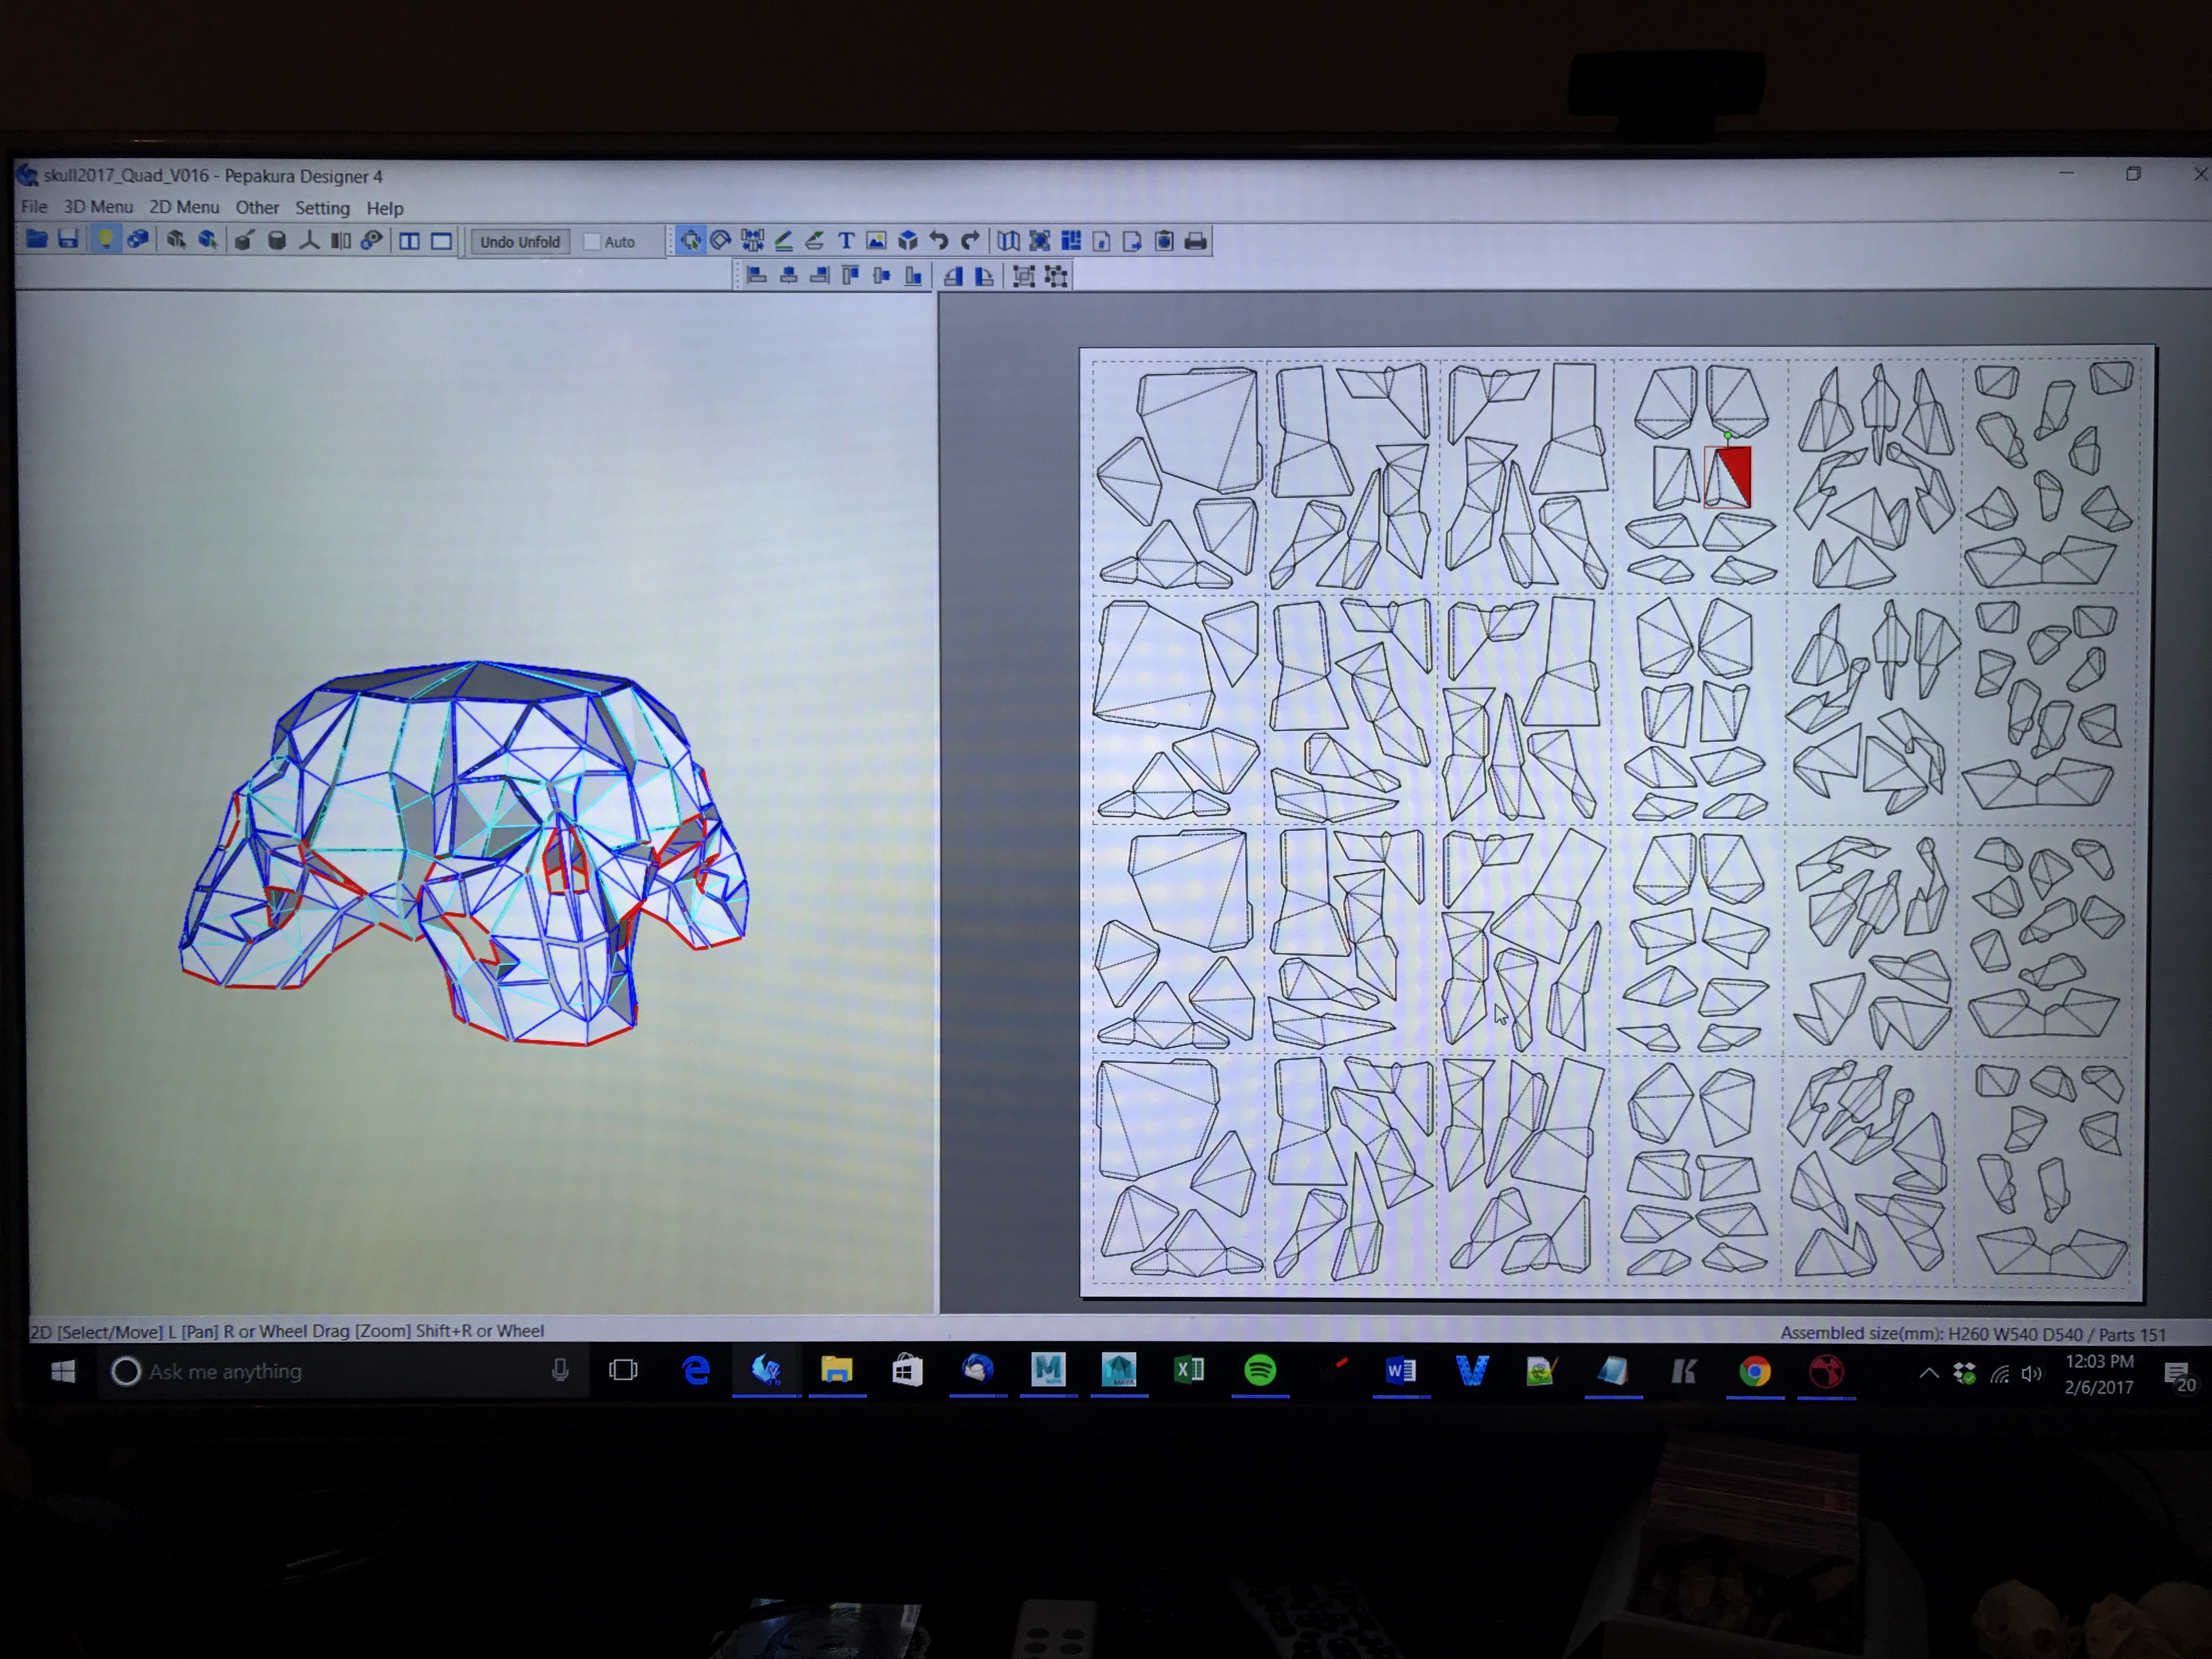Image resolution: width=2212 pixels, height=1659 pixels.
Task: Switch to split two-pane window layout
Action: tap(409, 241)
